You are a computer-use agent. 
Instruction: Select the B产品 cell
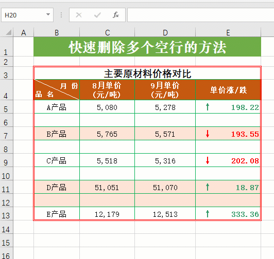tap(57, 134)
